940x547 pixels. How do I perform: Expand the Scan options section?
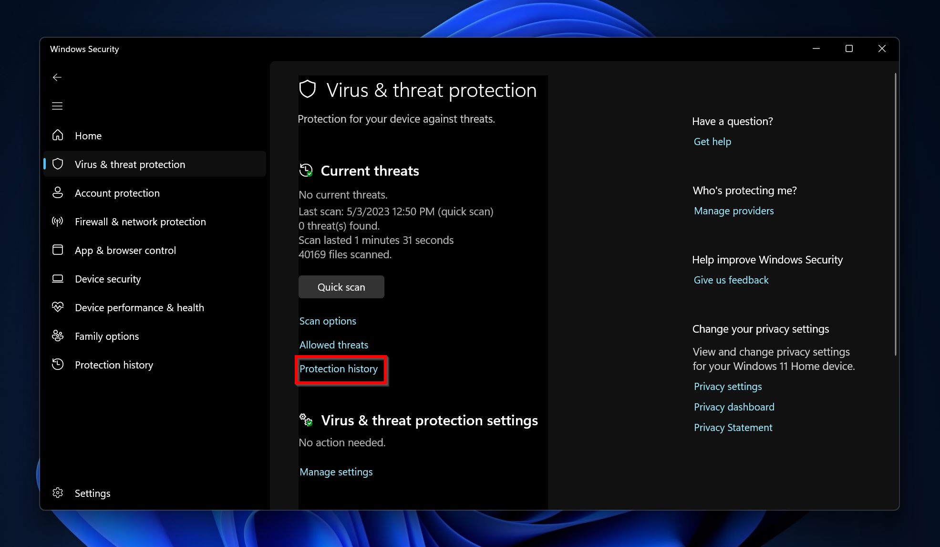(x=328, y=320)
